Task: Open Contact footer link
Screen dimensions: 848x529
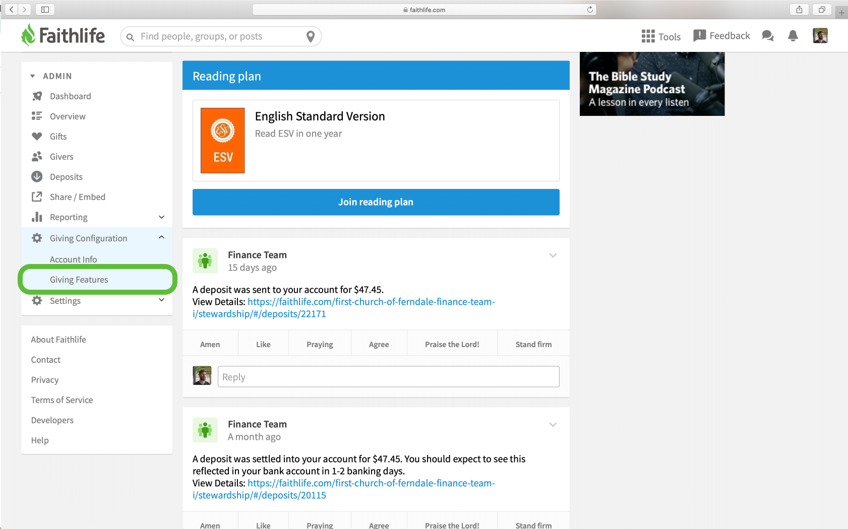Action: click(46, 360)
